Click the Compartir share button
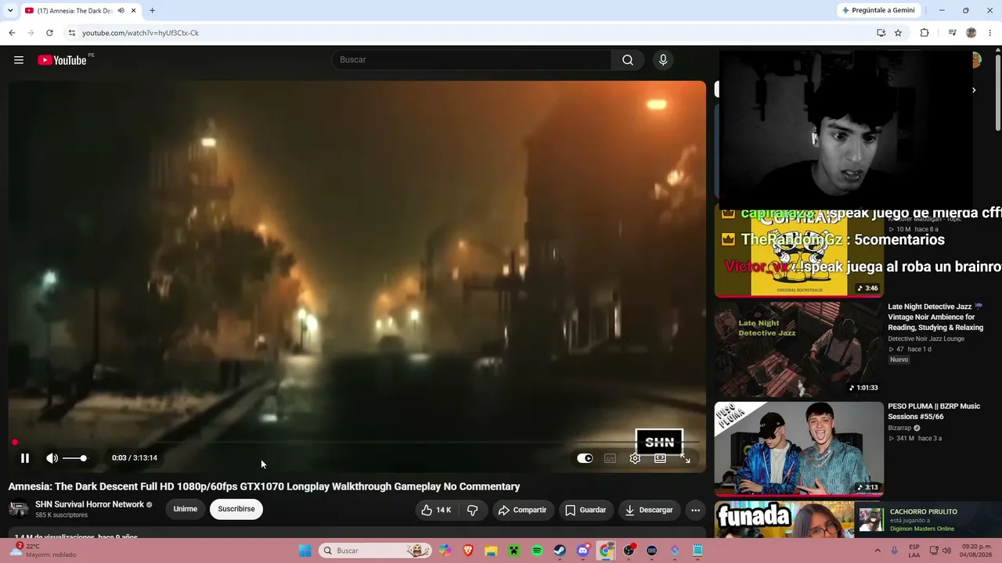The image size is (1002, 563). coord(522,510)
